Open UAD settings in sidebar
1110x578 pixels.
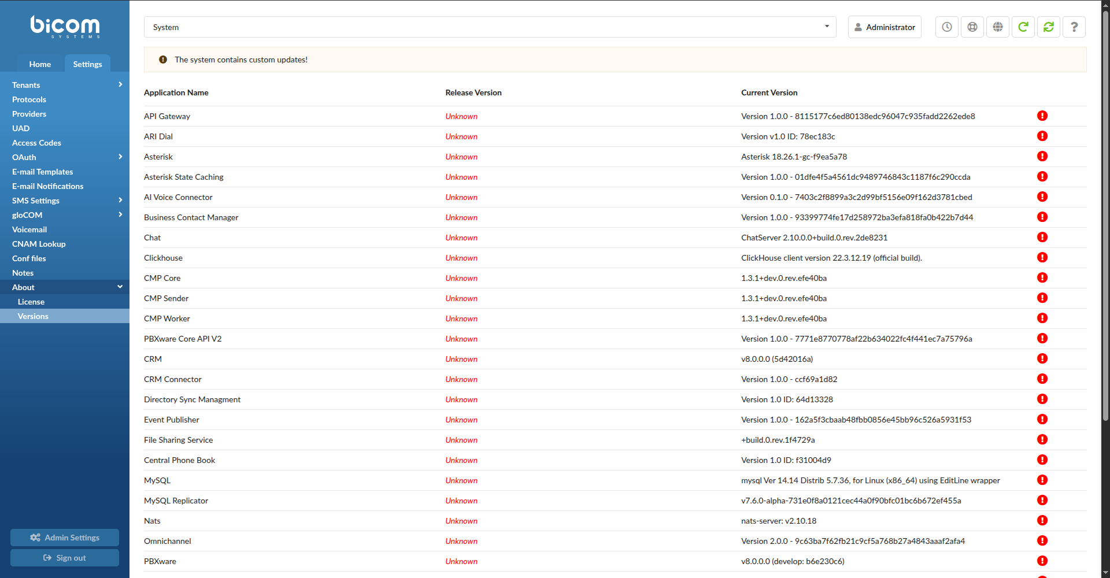click(x=65, y=128)
